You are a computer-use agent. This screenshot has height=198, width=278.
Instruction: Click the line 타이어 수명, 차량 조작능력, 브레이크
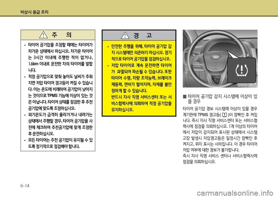(x=141, y=78)
